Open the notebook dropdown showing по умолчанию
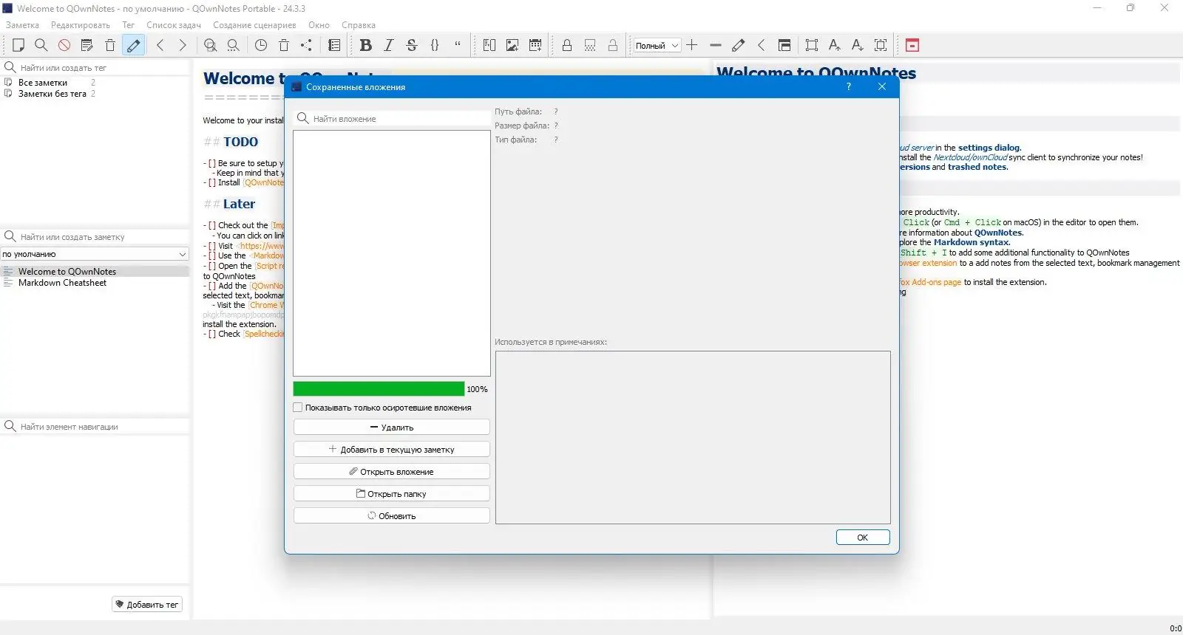The height and width of the screenshot is (635, 1183). coord(95,254)
